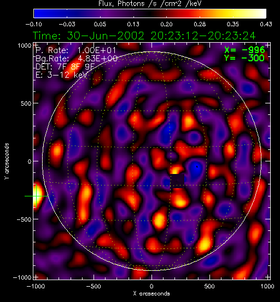Click the Y= -300 coordinate readout
This screenshot has width=280, height=302.
(x=244, y=58)
